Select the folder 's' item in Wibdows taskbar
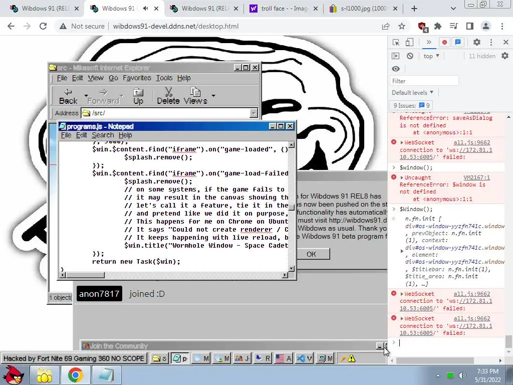Screen dimensions: 513x385 coord(159,358)
